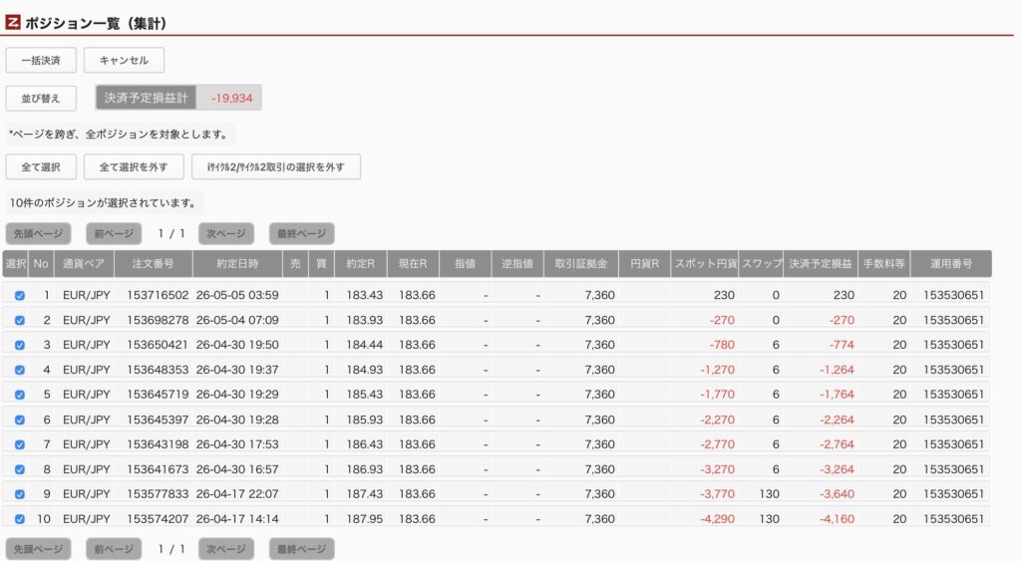Click the 一括決済 button
1021x561 pixels.
tap(41, 61)
